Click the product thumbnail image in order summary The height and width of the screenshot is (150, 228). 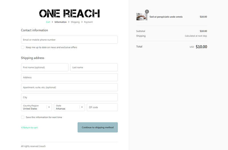tap(142, 17)
